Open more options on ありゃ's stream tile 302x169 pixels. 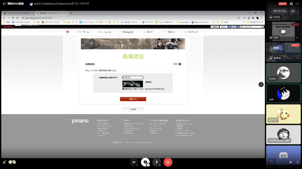pos(297,58)
